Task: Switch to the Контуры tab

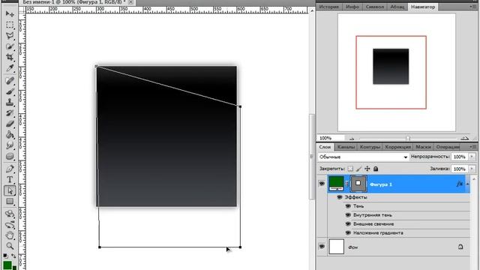Action: 370,147
